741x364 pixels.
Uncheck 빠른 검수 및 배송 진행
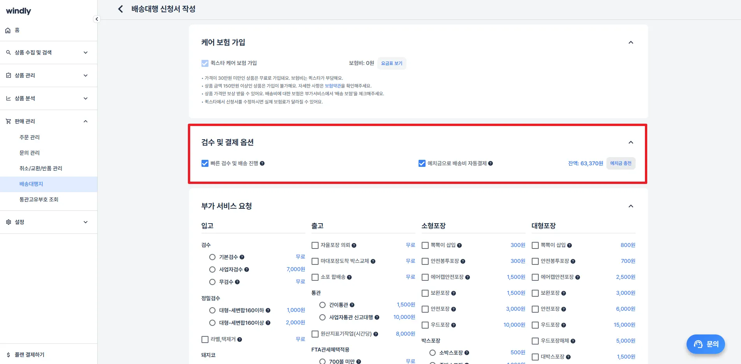pyautogui.click(x=205, y=163)
